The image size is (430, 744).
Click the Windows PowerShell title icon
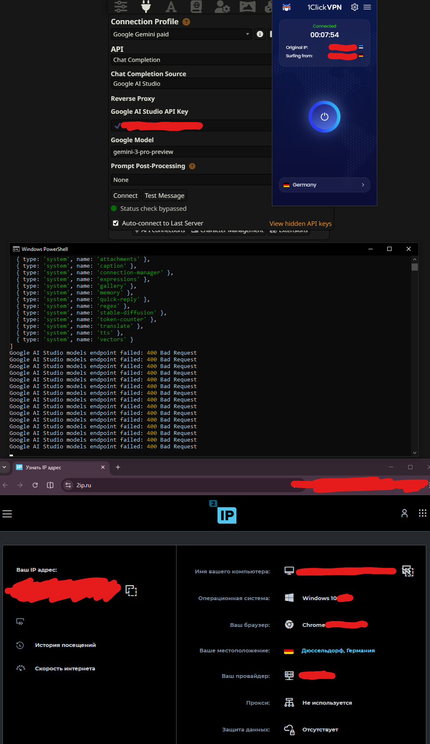(x=16, y=249)
